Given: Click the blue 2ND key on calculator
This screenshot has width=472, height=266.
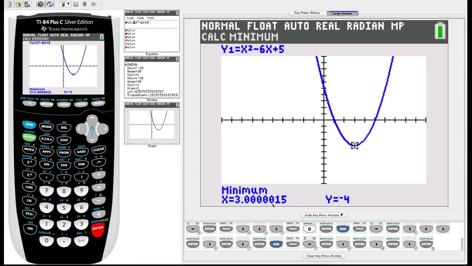Looking at the screenshot, I should point(29,125).
